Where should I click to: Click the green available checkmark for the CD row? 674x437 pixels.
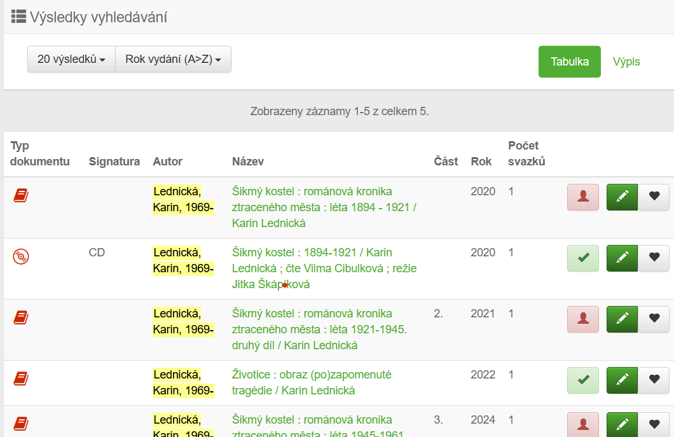pyautogui.click(x=582, y=258)
